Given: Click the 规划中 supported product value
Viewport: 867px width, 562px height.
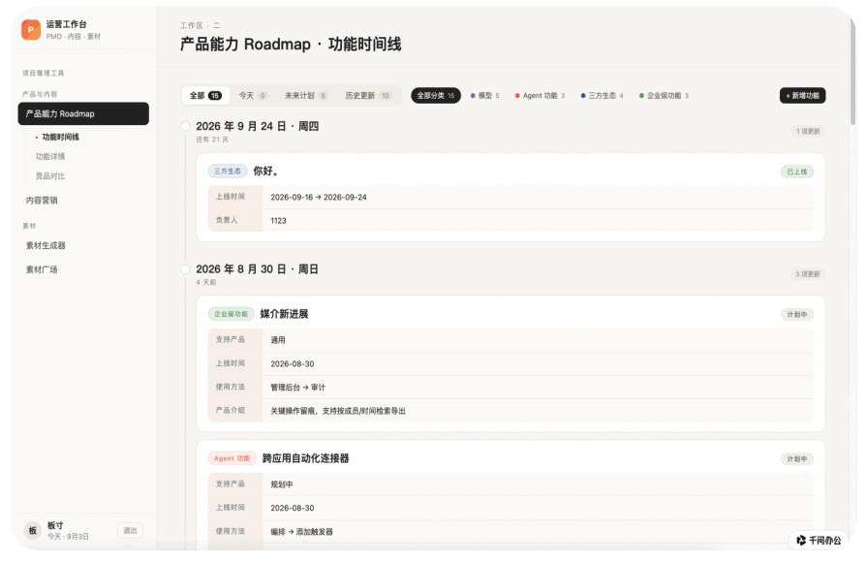Looking at the screenshot, I should pyautogui.click(x=282, y=484).
